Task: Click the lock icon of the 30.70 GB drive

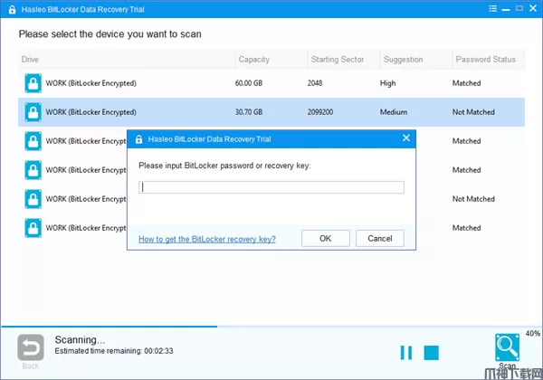Action: point(33,112)
